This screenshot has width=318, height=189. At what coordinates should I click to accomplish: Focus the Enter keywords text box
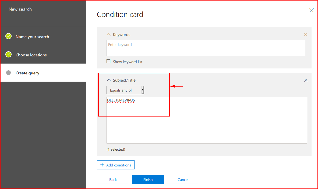(206, 48)
